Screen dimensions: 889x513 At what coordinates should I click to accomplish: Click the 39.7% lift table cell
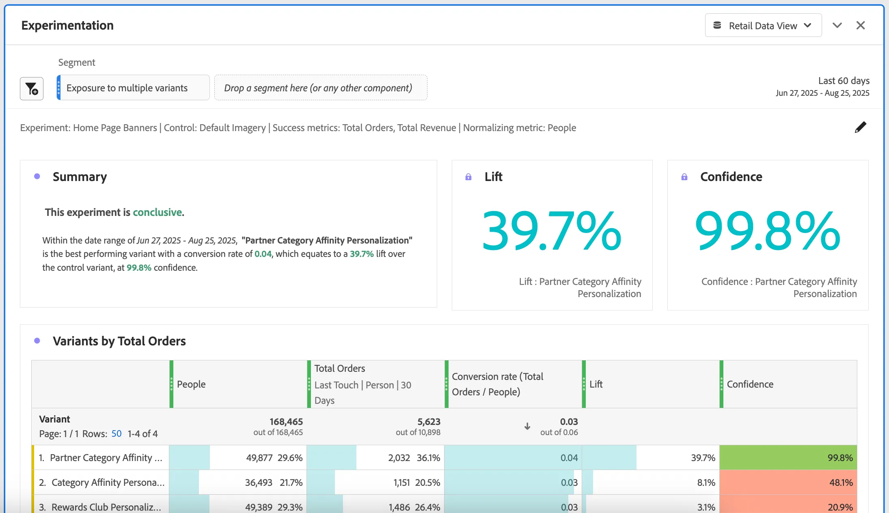click(651, 458)
